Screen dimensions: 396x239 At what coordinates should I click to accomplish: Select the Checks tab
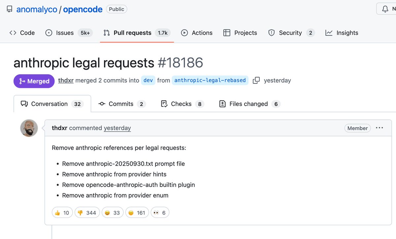tap(182, 104)
